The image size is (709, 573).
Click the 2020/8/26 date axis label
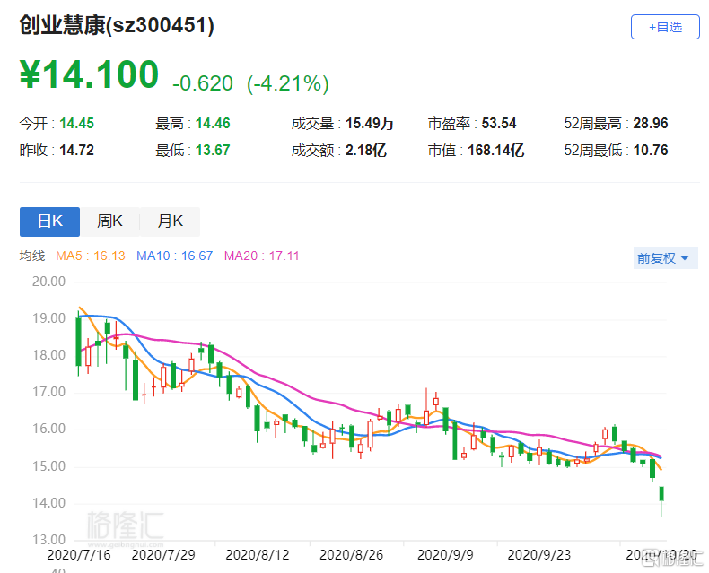(x=351, y=555)
